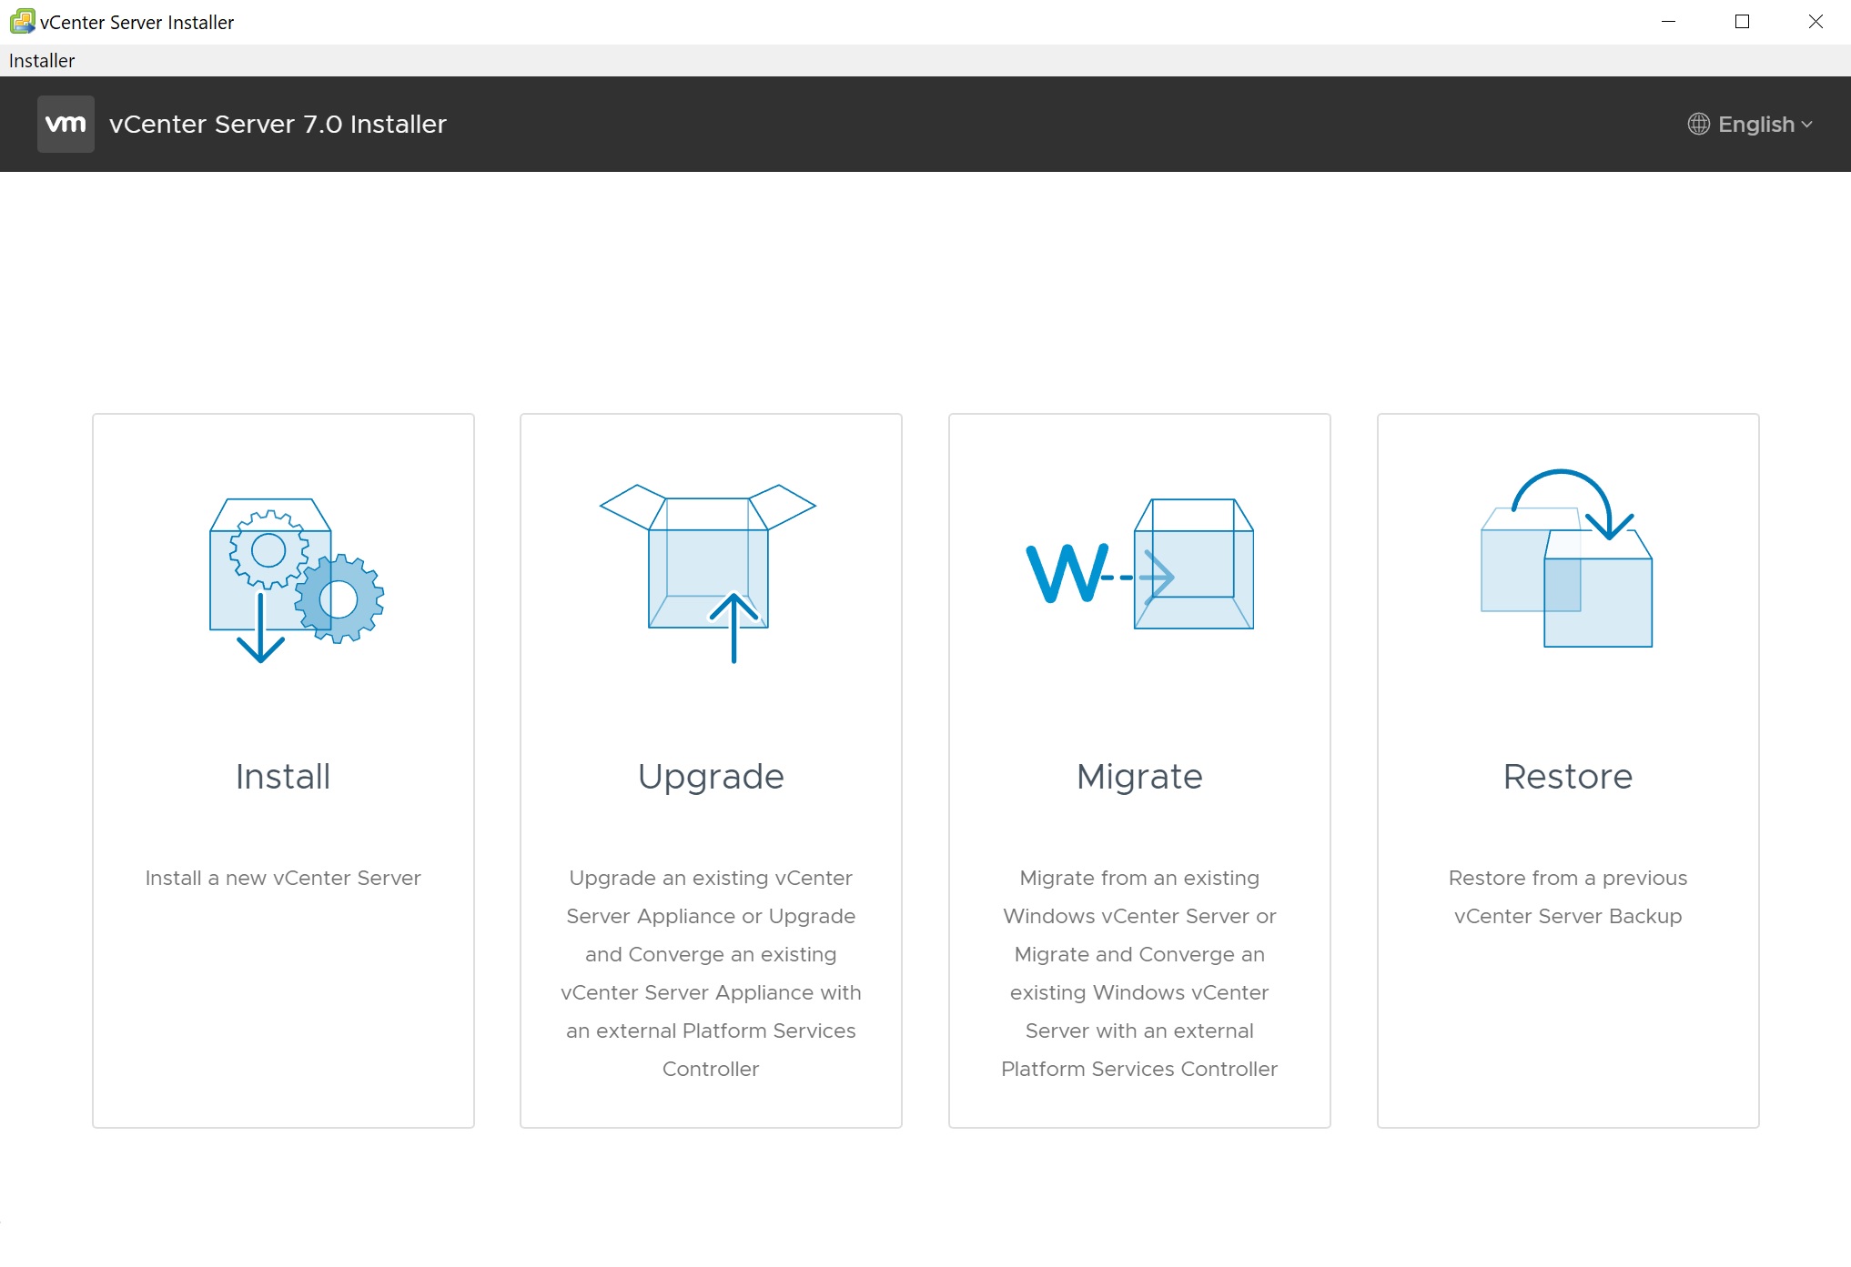Click 'Install a new vCenter Server' text
The image size is (1851, 1267).
coord(283,879)
